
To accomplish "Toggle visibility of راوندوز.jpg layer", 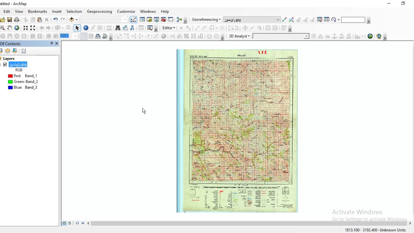I will 5,64.
